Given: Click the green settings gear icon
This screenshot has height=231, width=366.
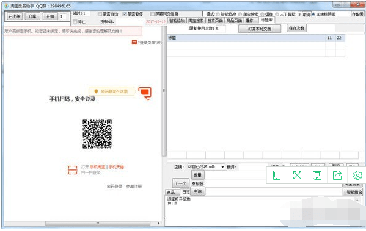Looking at the screenshot, I should point(357,176).
